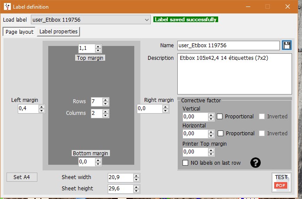Decrease the Left margin value
302x199 pixels.
tap(42, 111)
